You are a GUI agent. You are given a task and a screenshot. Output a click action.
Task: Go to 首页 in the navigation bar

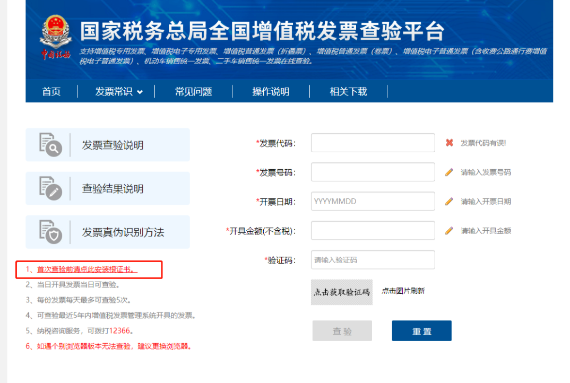(51, 91)
